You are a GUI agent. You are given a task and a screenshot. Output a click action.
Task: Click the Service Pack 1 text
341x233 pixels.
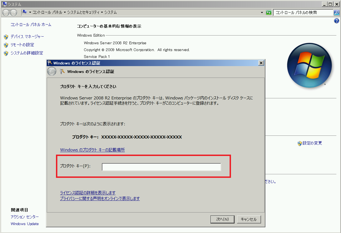[97, 57]
